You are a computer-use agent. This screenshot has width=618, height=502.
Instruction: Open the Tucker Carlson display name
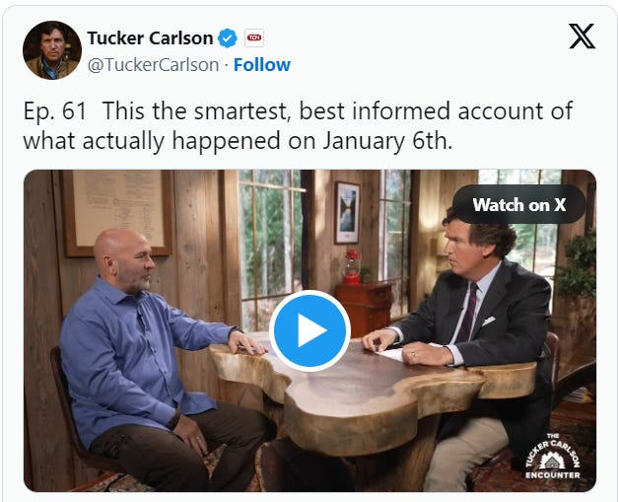point(150,38)
